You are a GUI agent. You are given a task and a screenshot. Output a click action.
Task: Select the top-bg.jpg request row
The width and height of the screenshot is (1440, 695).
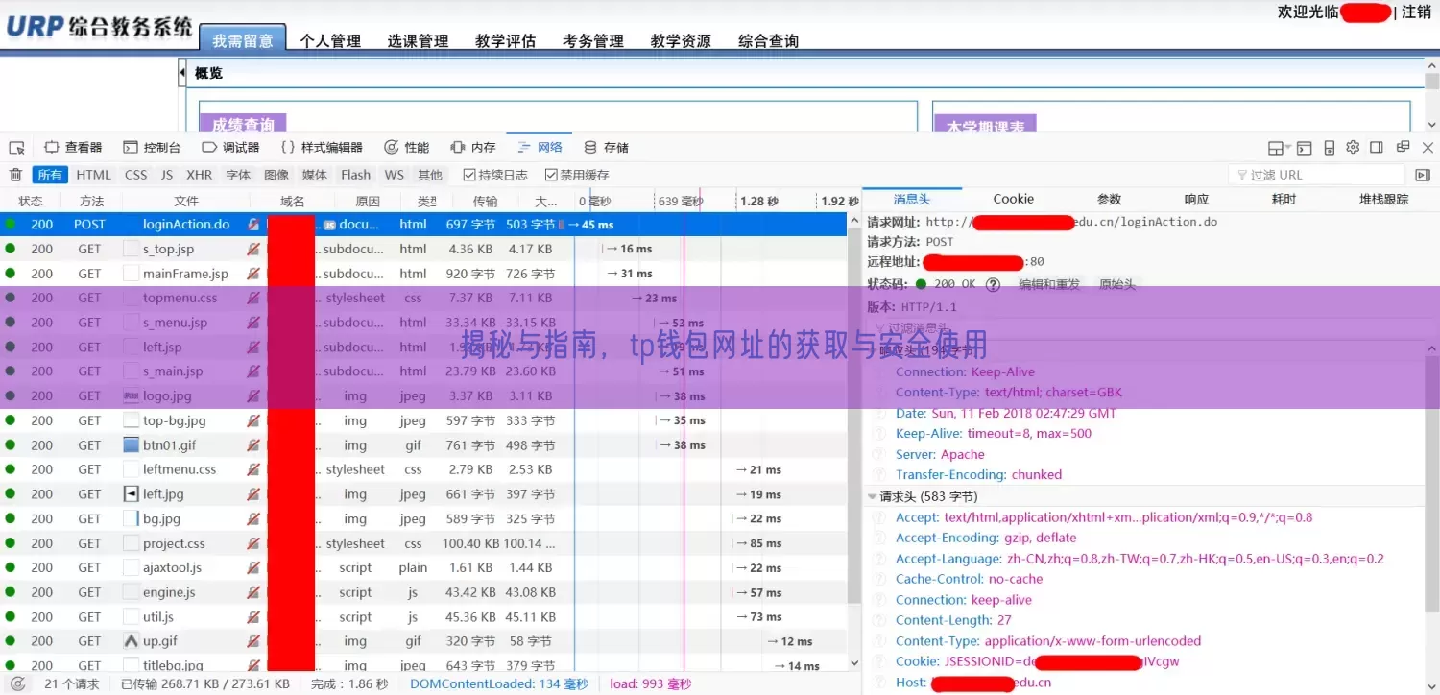pyautogui.click(x=423, y=420)
